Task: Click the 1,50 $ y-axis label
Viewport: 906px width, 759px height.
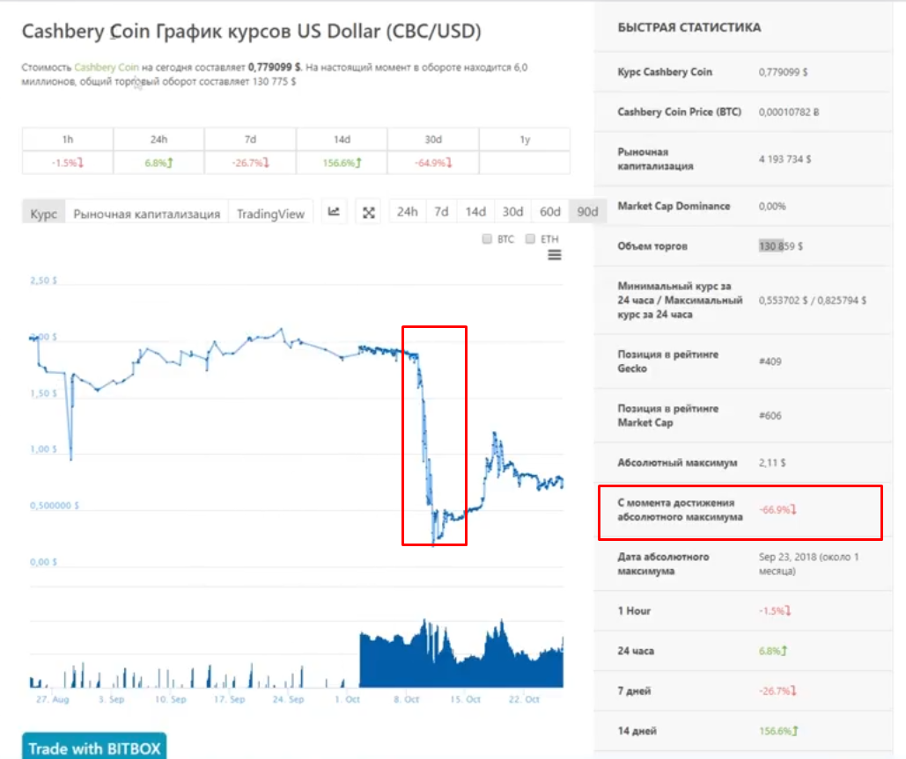Action: [43, 394]
